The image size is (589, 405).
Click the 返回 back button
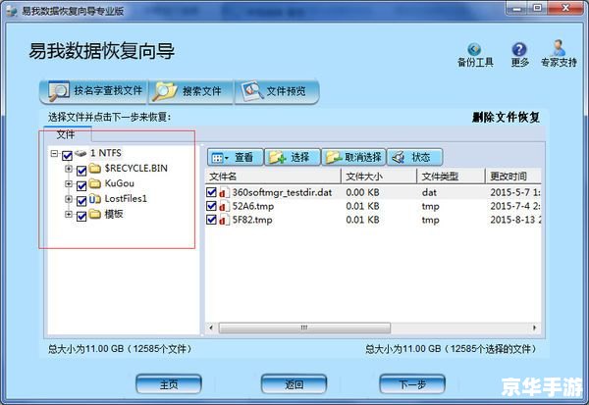pyautogui.click(x=294, y=384)
